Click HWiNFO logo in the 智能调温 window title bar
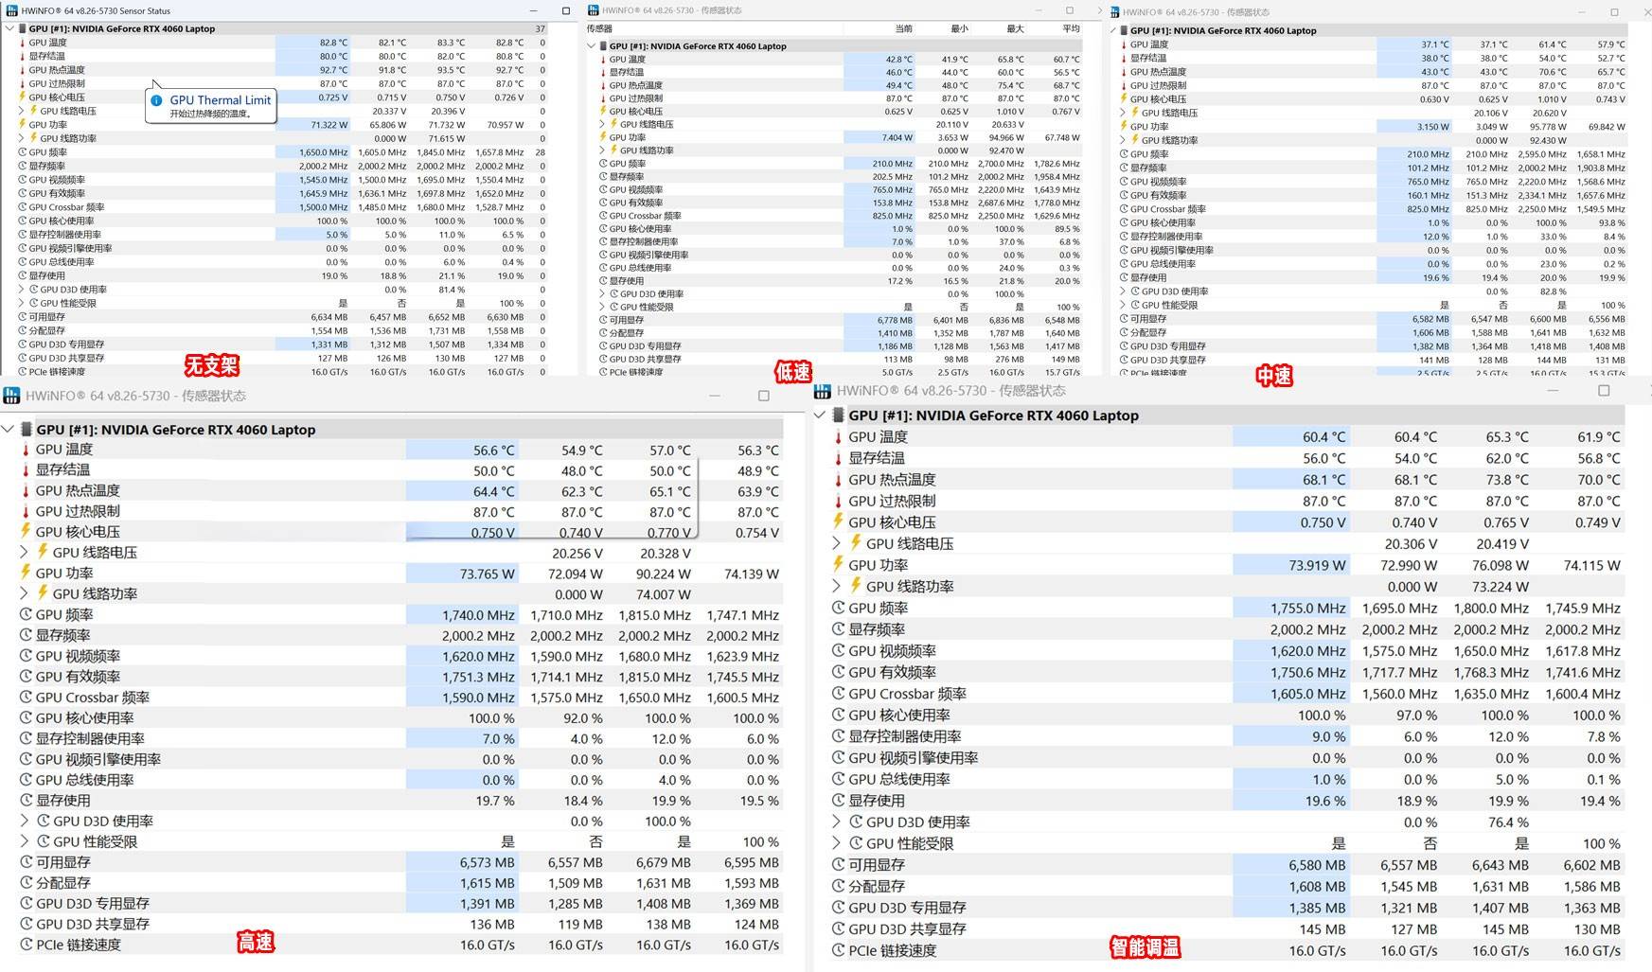 [x=822, y=391]
